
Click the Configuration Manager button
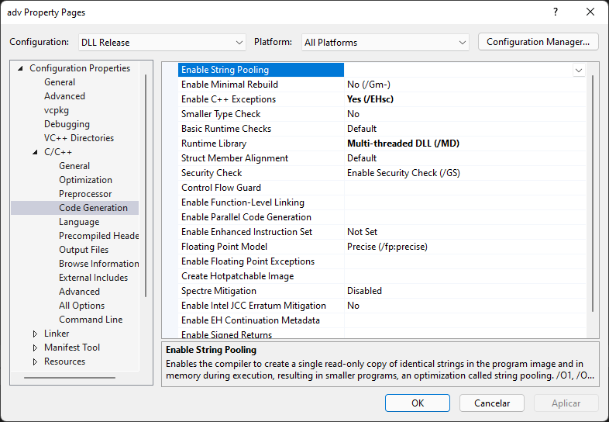coord(538,42)
